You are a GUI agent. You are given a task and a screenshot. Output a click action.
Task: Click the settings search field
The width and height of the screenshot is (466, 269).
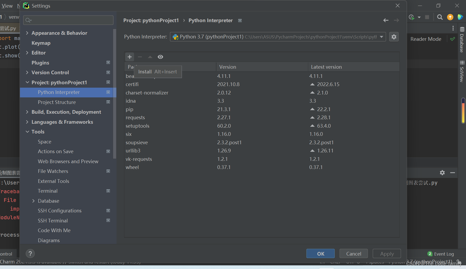tap(68, 20)
